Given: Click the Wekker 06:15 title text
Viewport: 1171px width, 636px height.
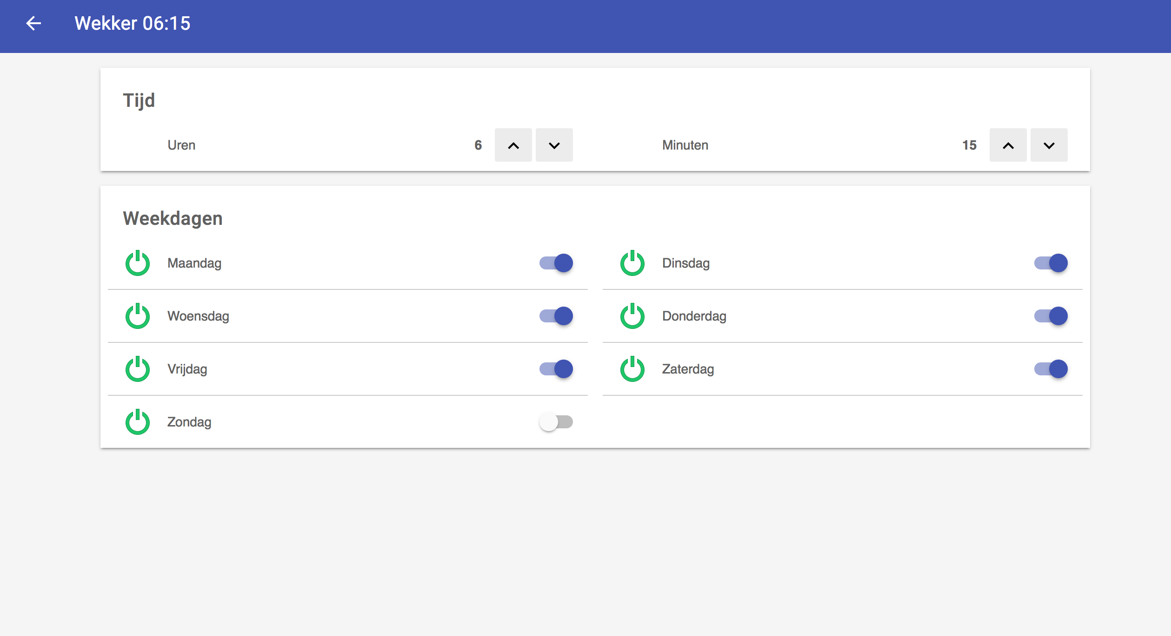Looking at the screenshot, I should [x=133, y=23].
